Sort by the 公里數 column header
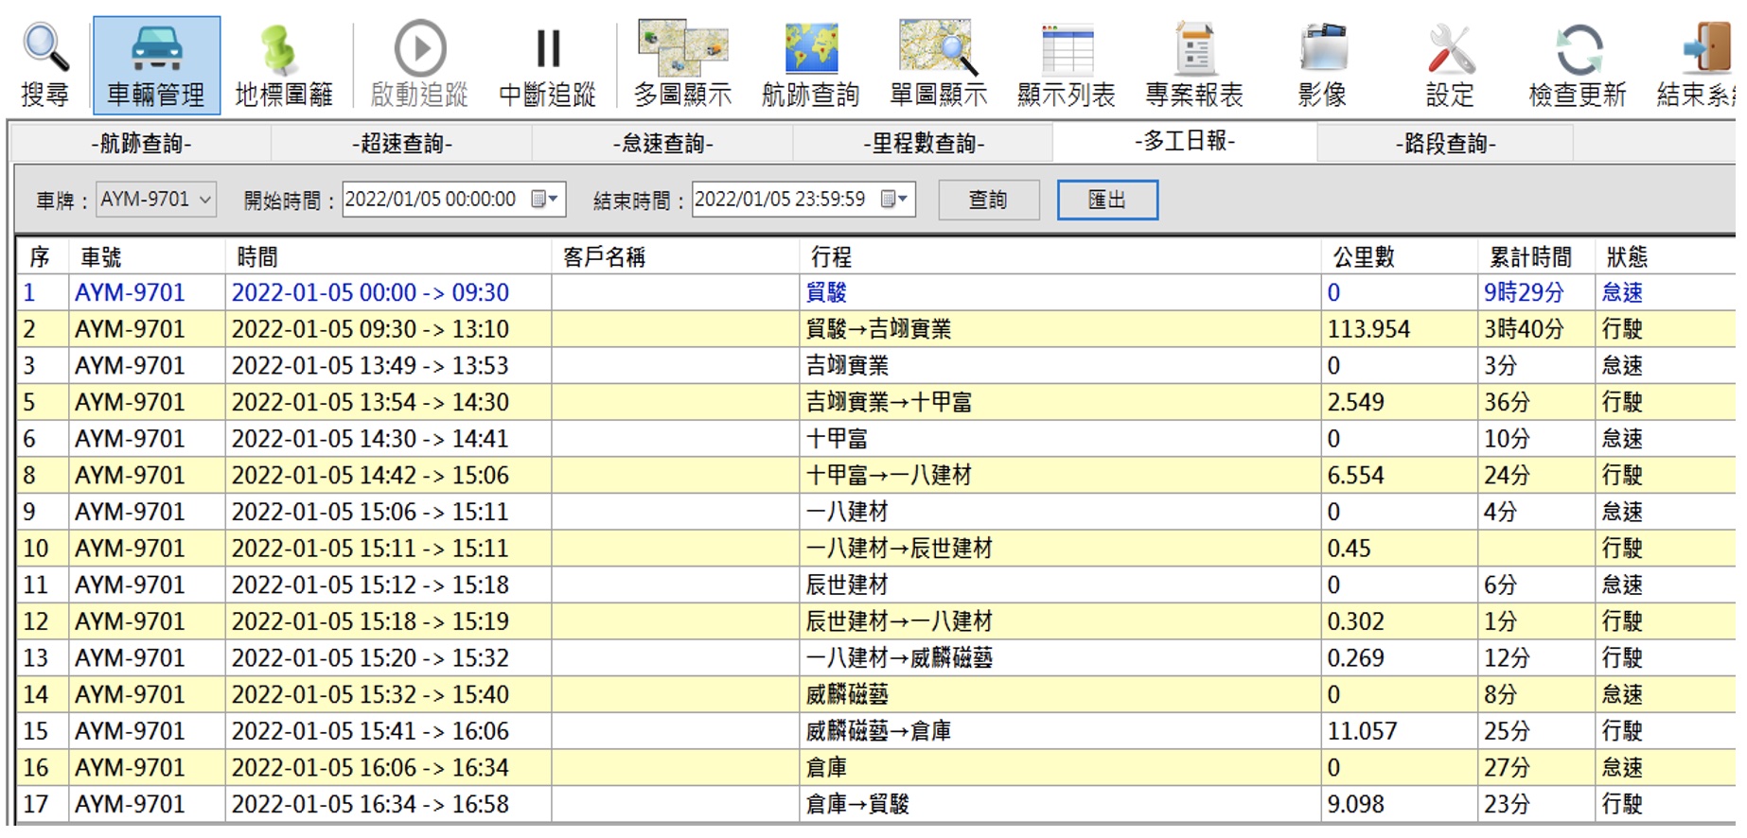Viewport: 1747px width, 838px height. click(1364, 257)
